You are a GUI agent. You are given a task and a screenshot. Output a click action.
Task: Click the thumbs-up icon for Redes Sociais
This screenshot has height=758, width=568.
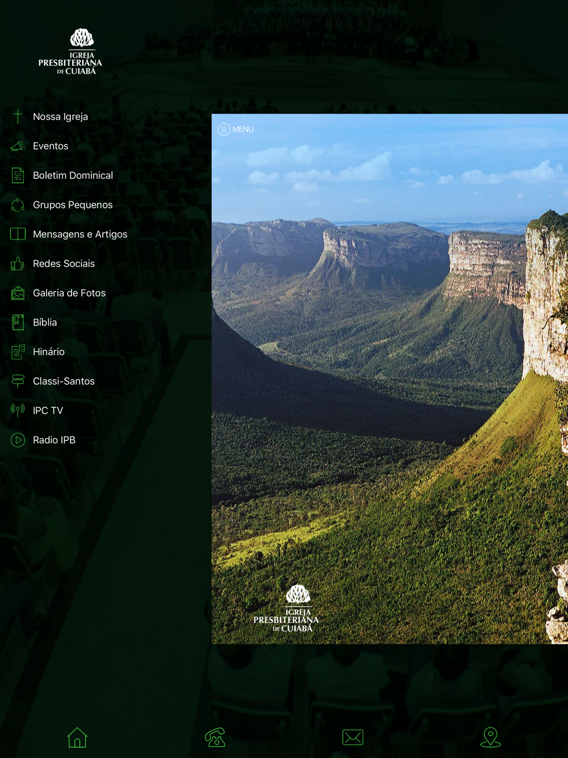18,264
